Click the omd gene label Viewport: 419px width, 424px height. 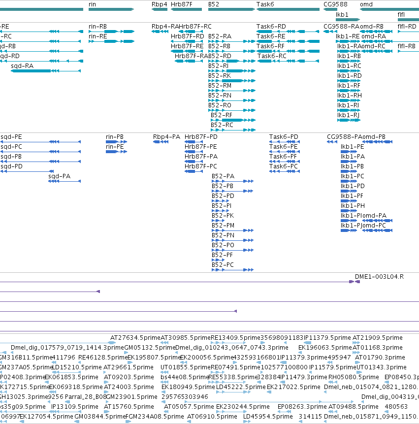[366, 4]
